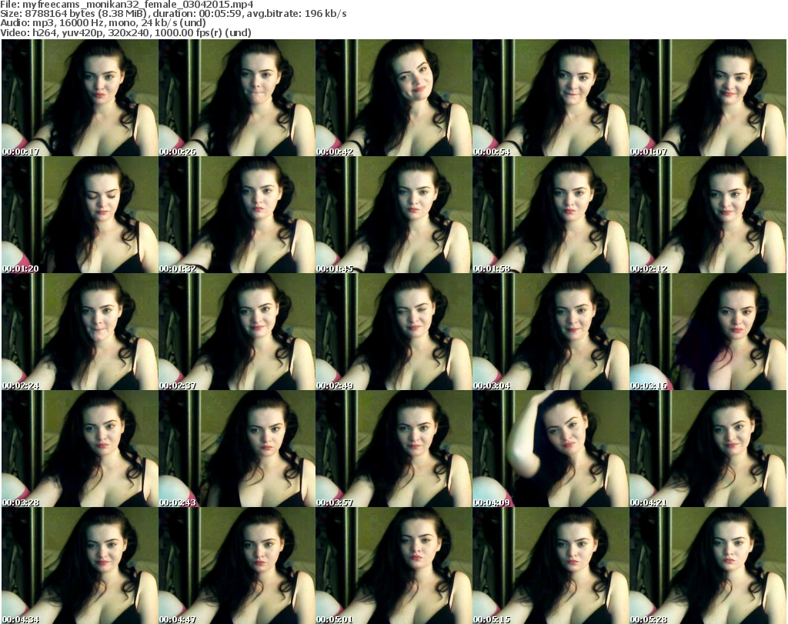This screenshot has height=624, width=788.
Task: Select the thumbnail labeled 00:01:45
Action: (394, 215)
